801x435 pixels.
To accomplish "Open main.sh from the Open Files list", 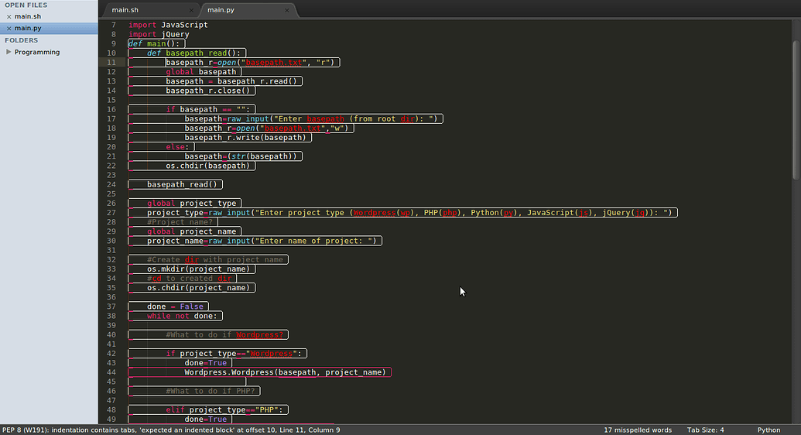I will tap(28, 16).
